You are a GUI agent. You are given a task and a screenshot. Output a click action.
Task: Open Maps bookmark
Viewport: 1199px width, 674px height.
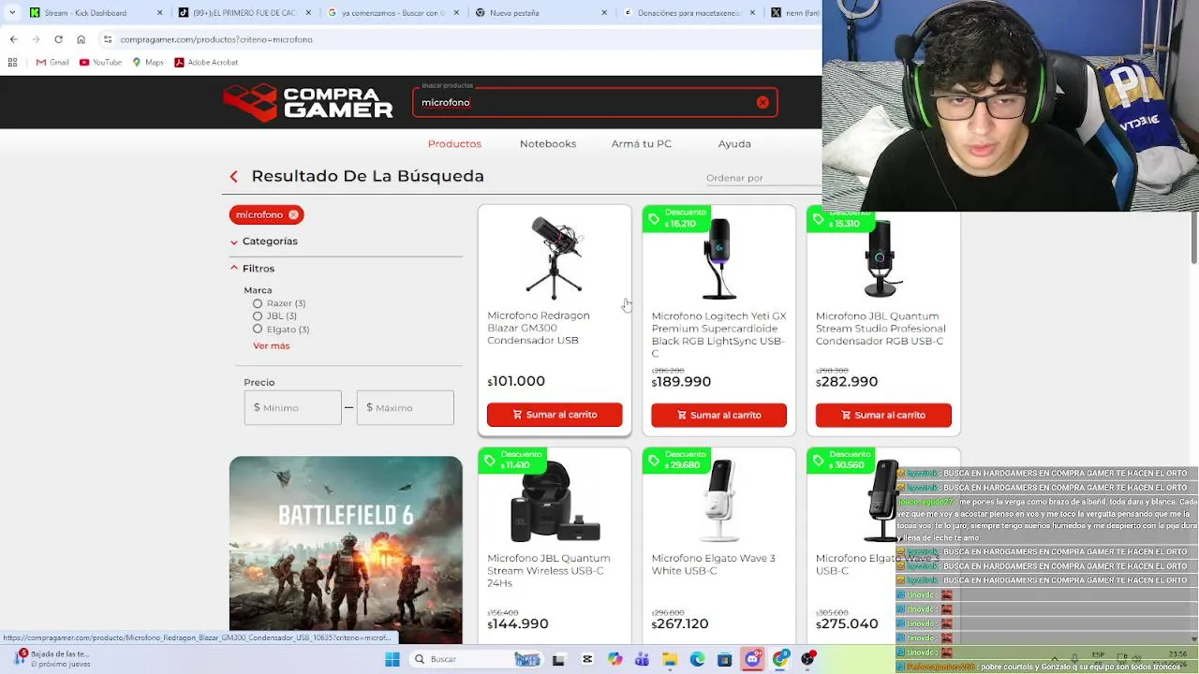pyautogui.click(x=148, y=62)
